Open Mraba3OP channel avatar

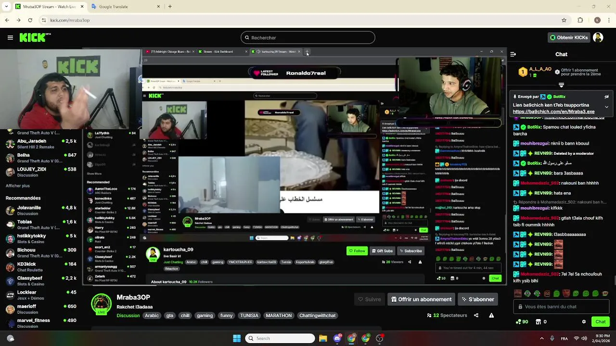click(102, 304)
